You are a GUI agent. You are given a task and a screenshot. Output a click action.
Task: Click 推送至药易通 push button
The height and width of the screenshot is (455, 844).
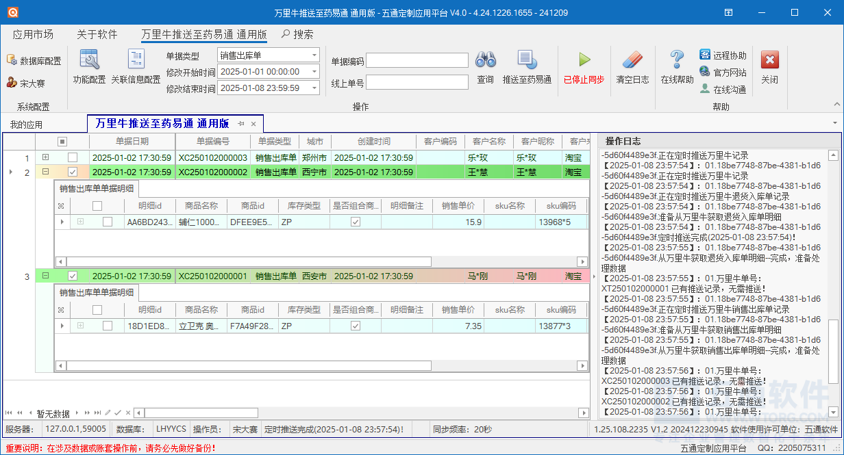(x=527, y=67)
